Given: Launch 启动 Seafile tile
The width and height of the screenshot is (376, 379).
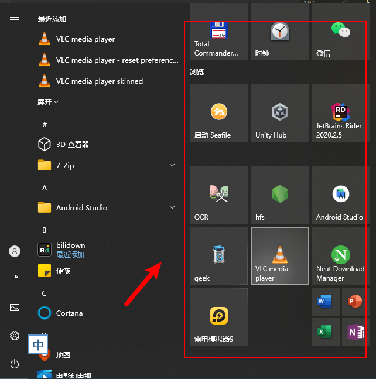Looking at the screenshot, I should (219, 113).
